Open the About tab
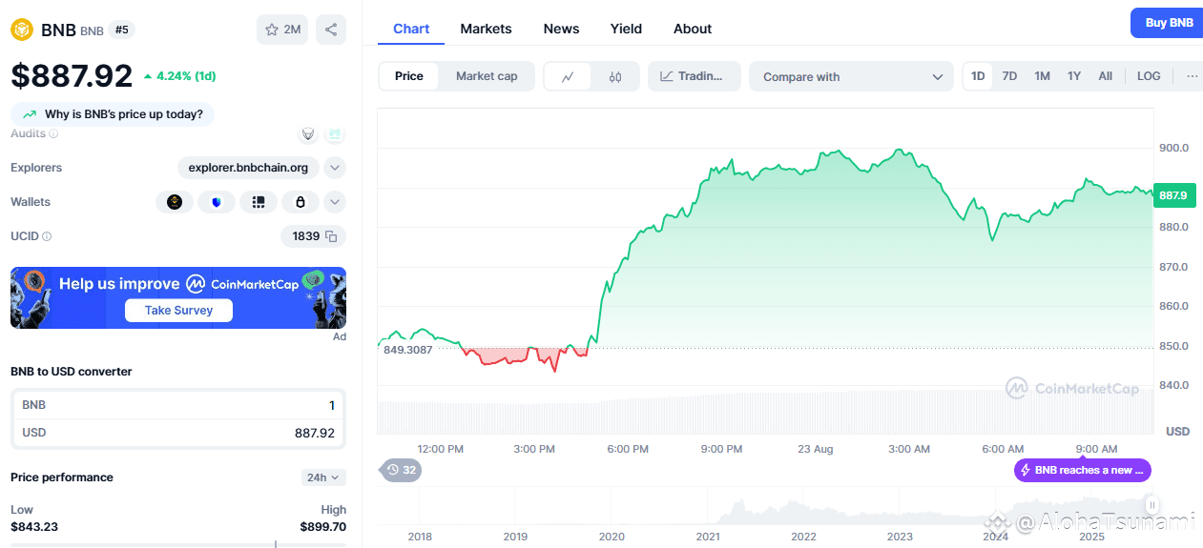This screenshot has height=548, width=1203. point(693,29)
